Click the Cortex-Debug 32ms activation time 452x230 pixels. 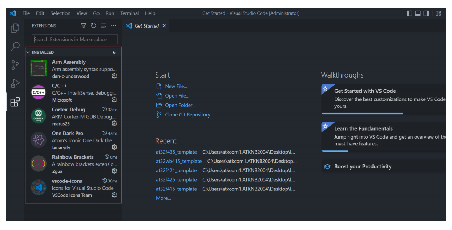coord(110,109)
